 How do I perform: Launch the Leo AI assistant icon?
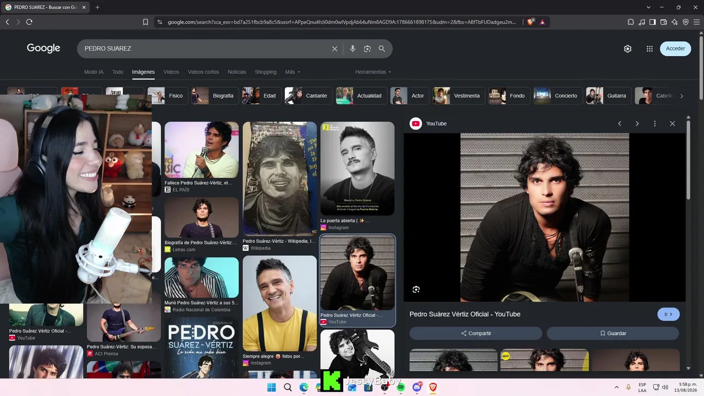(674, 22)
